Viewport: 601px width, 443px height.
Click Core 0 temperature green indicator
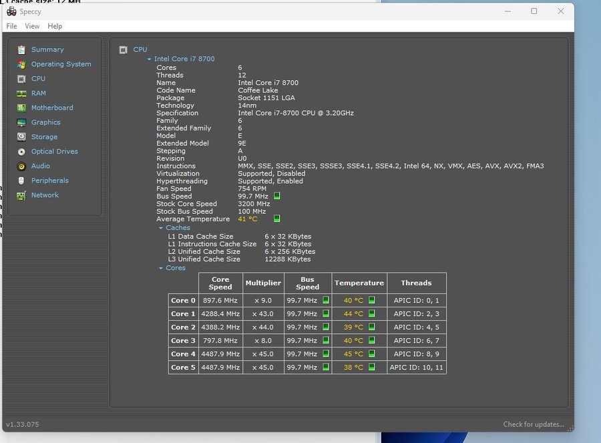coord(371,300)
